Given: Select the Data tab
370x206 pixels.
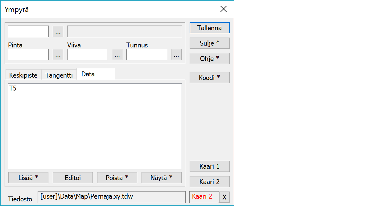Looking at the screenshot, I should tap(95, 74).
